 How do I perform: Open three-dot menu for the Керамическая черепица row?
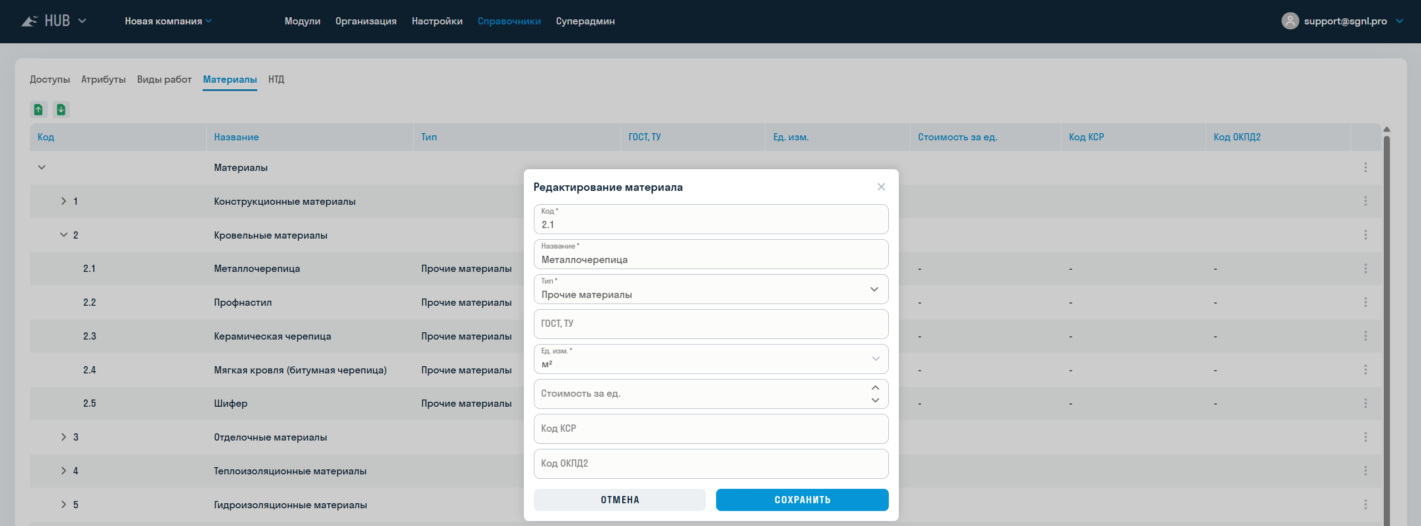coord(1365,336)
